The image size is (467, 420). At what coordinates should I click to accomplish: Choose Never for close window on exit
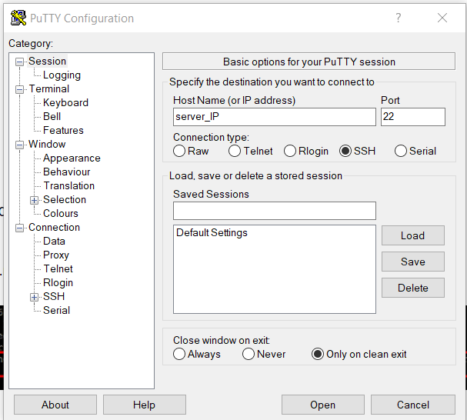click(249, 355)
